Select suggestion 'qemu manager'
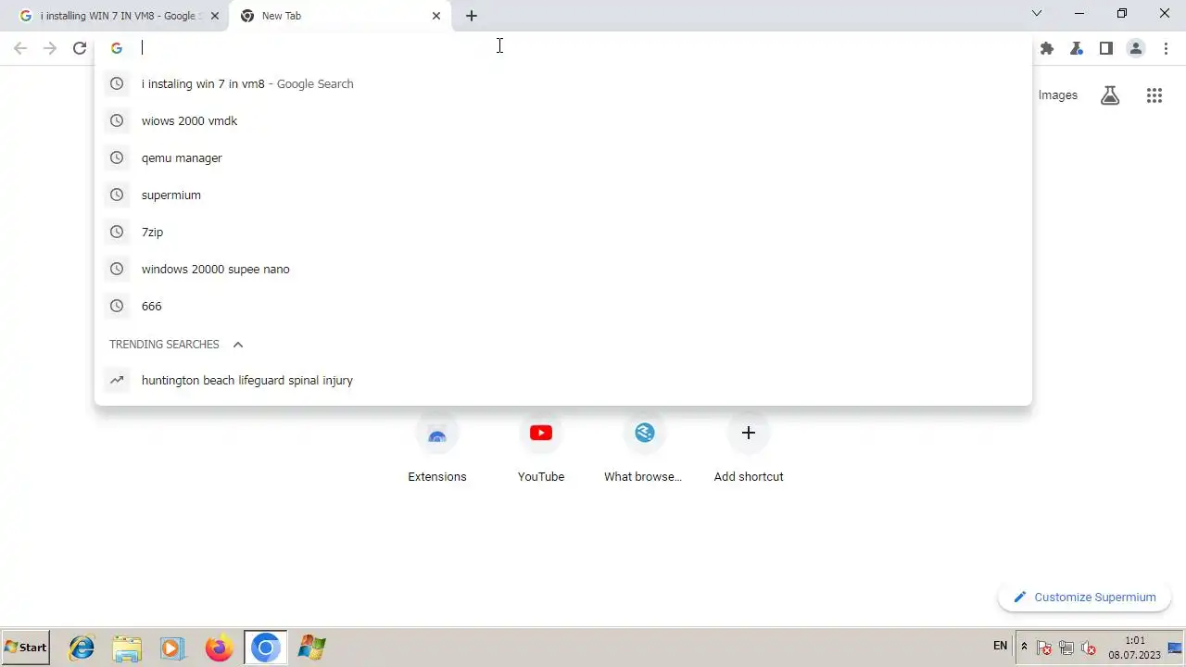The image size is (1186, 667). pos(563,157)
